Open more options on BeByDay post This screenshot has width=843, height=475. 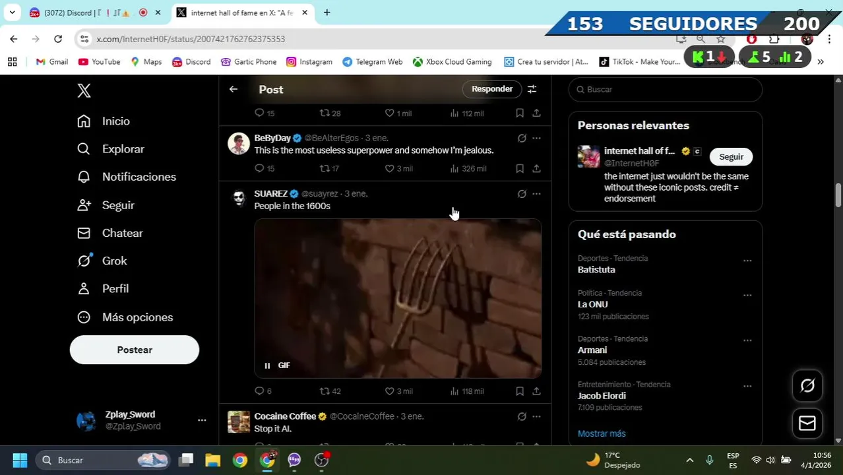click(x=536, y=139)
